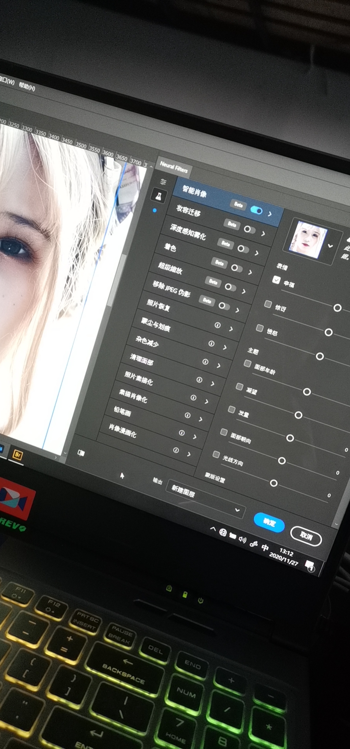Check the 惊讶 checkbox
The image size is (350, 749).
[268, 304]
